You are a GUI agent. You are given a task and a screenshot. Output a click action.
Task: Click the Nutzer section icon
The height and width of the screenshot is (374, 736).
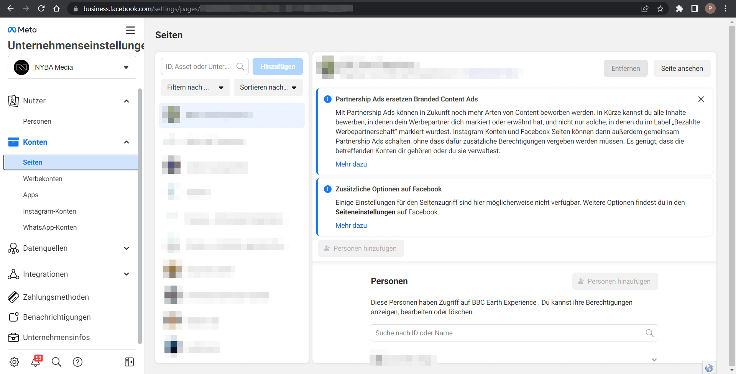(13, 101)
